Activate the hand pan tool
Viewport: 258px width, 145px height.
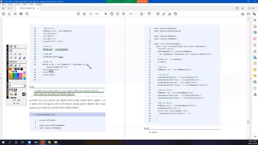coord(112,14)
